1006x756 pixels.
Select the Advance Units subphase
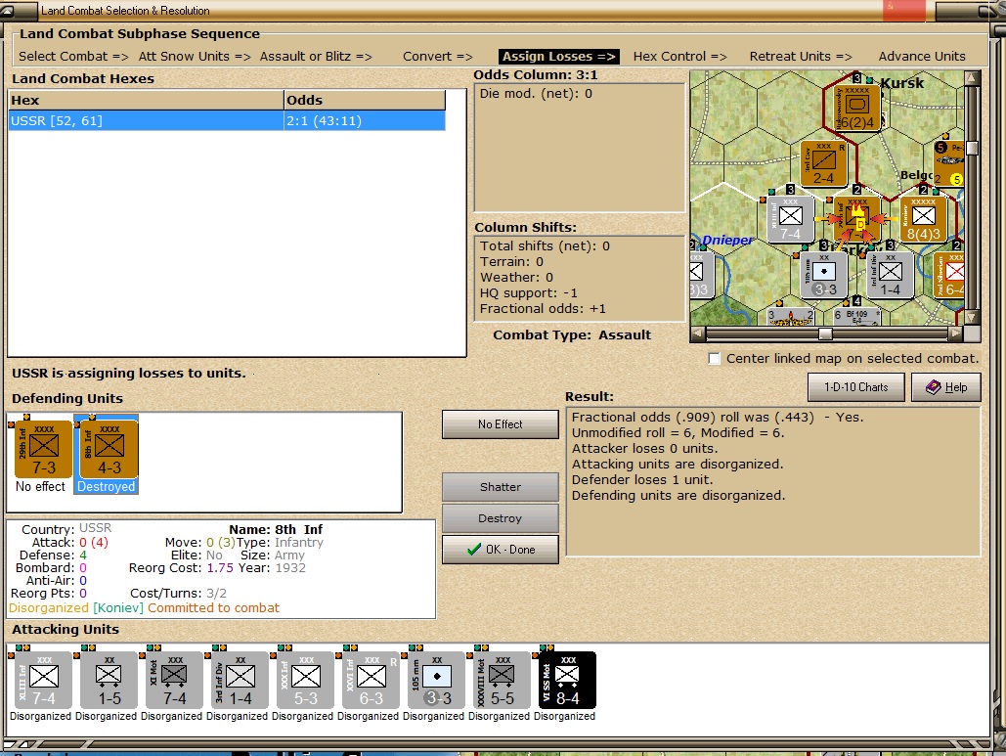click(x=922, y=57)
